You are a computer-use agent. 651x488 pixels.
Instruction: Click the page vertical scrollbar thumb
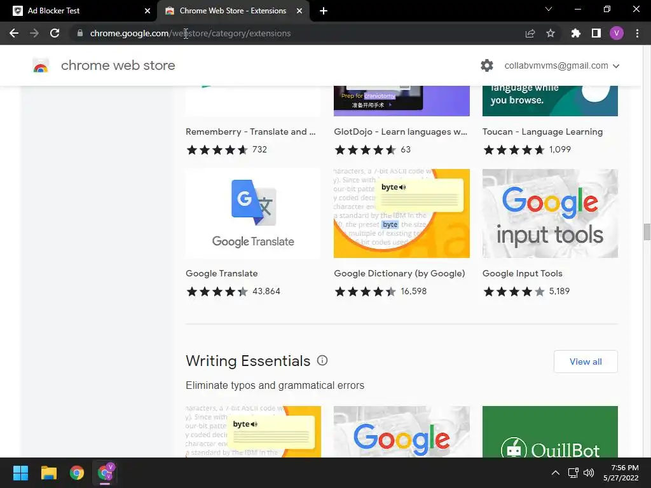647,231
